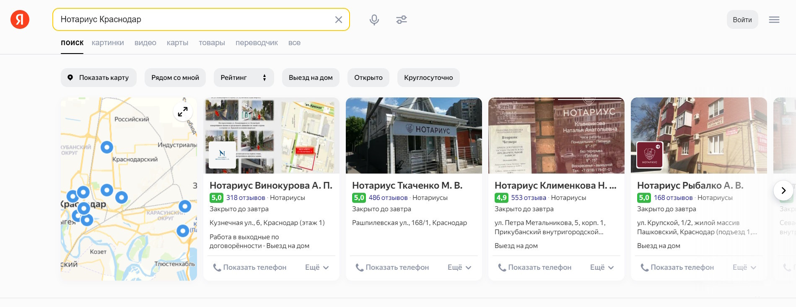Toggle the Открыто filter

point(368,78)
